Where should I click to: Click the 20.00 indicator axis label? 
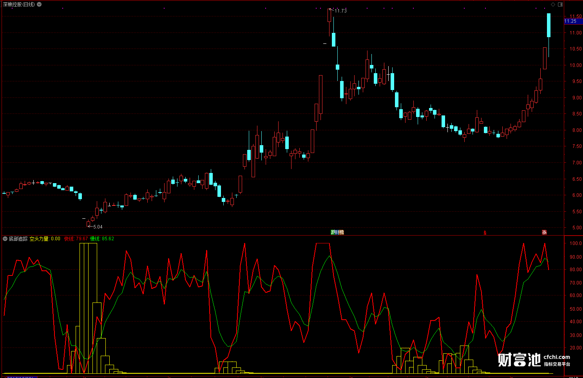(x=576, y=348)
